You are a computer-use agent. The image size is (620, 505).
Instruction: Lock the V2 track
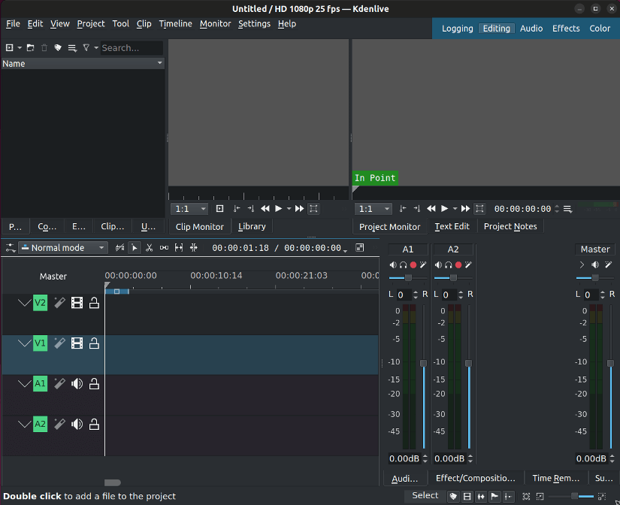click(x=94, y=304)
